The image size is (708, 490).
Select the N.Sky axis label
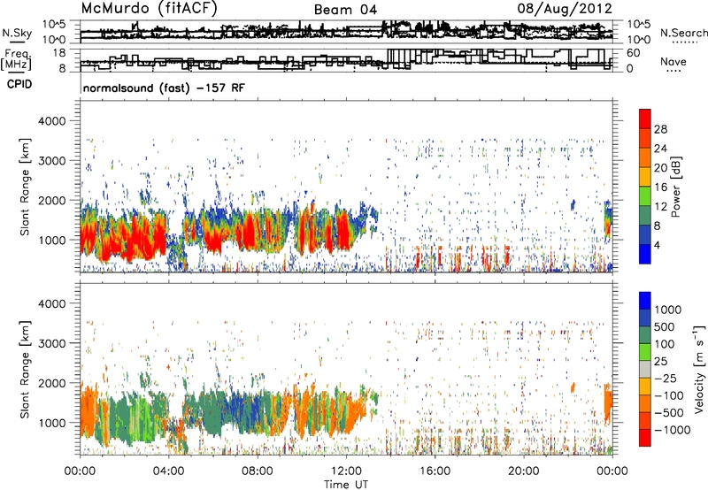(17, 33)
